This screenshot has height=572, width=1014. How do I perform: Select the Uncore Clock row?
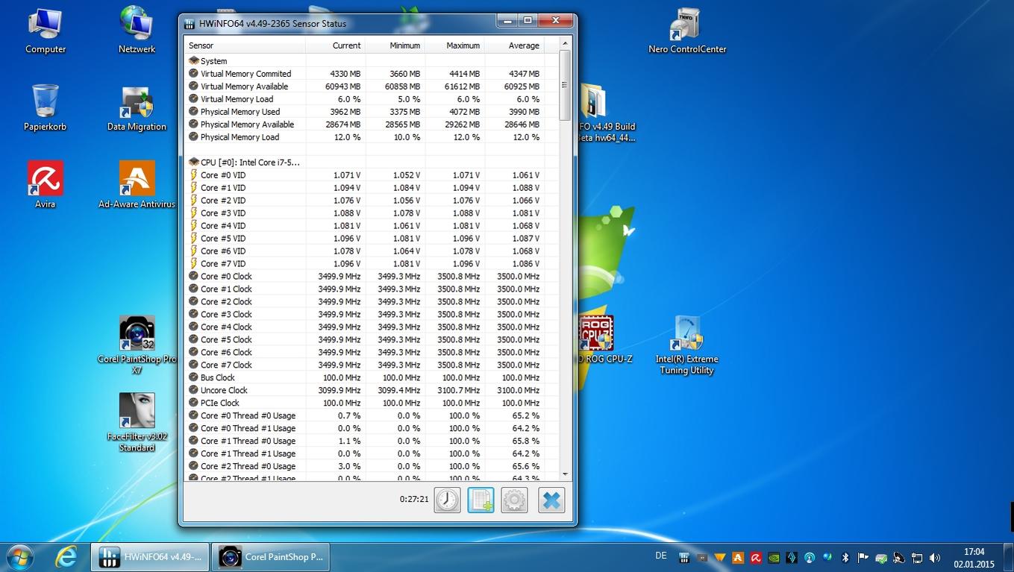[x=364, y=391]
